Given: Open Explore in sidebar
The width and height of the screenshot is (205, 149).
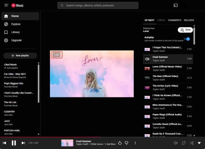Looking at the screenshot, I should 20,24.
